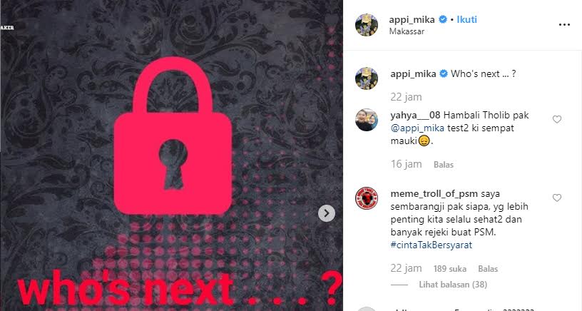Open yahya__08's profile avatar

coord(367,120)
